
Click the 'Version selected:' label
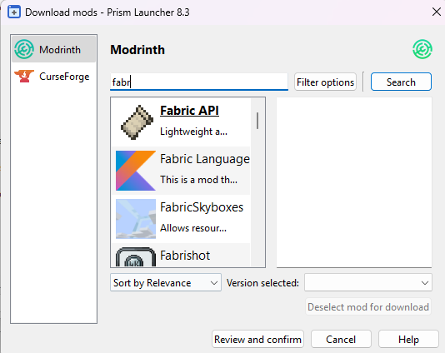(x=262, y=283)
